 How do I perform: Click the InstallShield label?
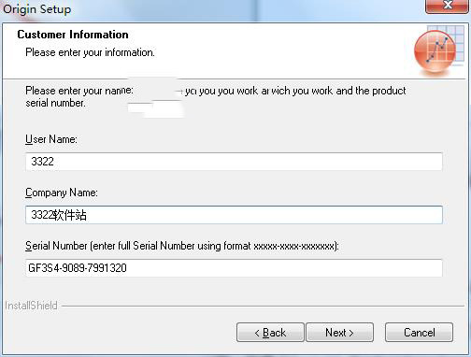31,306
